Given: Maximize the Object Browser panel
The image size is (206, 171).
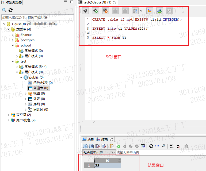Looking at the screenshot, I should coord(72,2).
